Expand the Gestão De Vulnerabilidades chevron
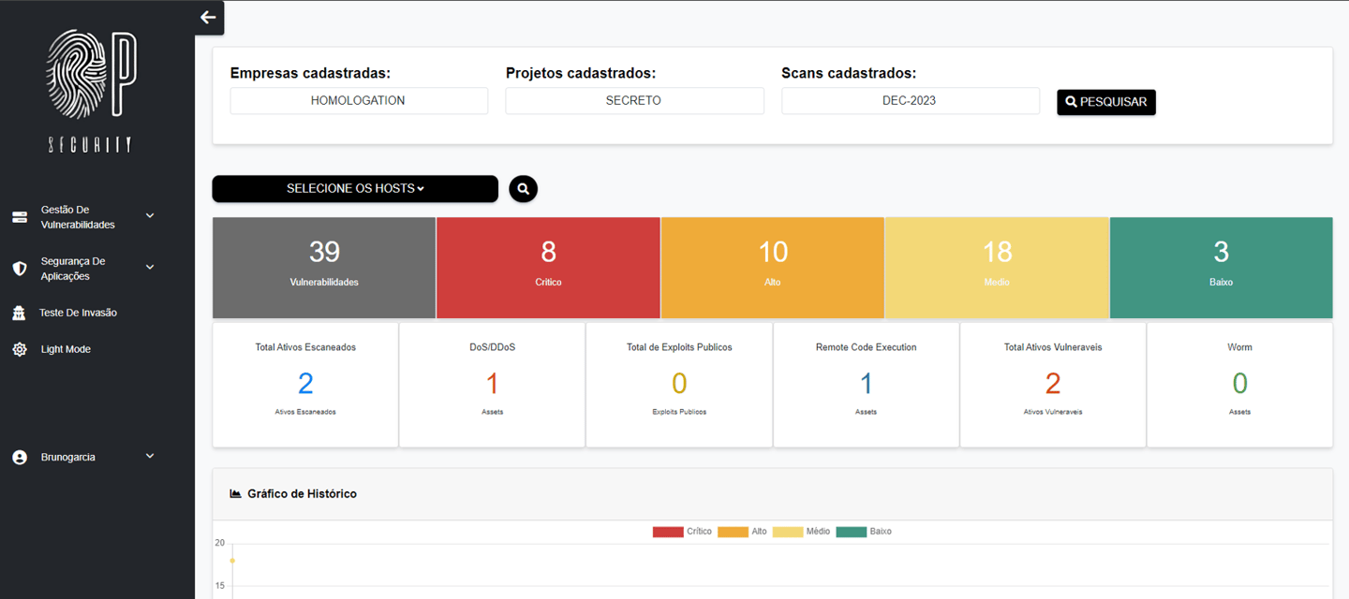This screenshot has height=599, width=1349. click(x=150, y=216)
